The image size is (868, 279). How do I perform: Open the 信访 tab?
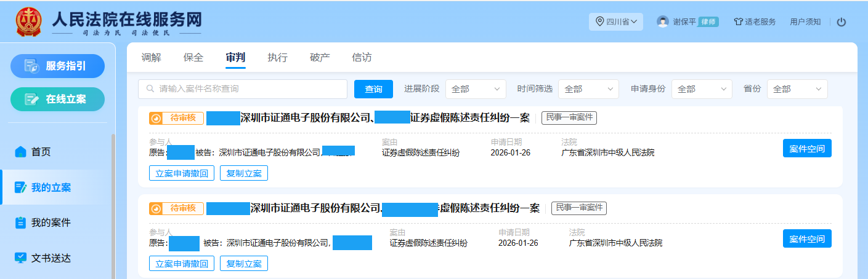pyautogui.click(x=362, y=57)
